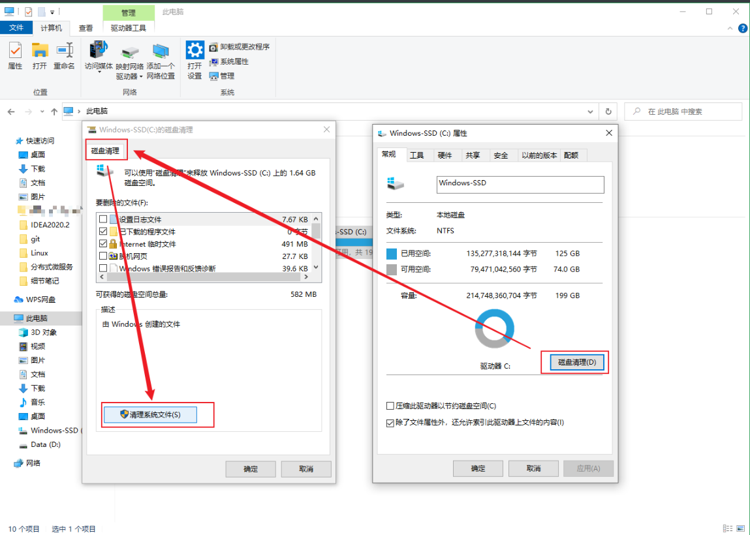The image size is (750, 535).
Task: Open quick access toolbar customize dropdown
Action: (52, 12)
